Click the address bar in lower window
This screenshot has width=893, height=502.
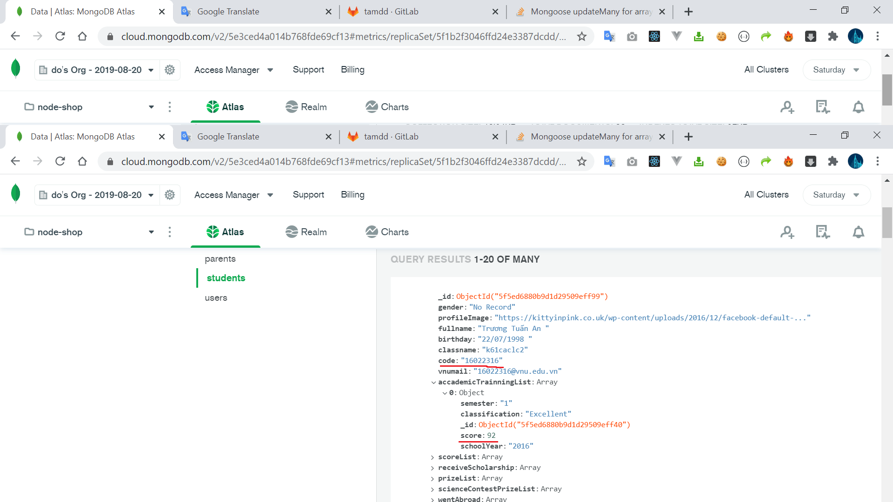(x=343, y=161)
